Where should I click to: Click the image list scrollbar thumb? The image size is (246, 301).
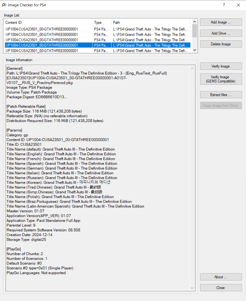[x=195, y=31]
